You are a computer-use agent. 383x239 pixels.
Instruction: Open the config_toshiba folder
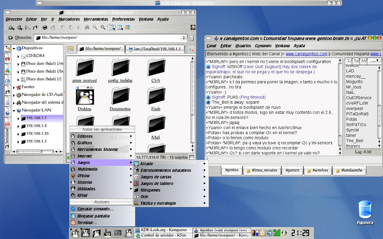tap(120, 71)
